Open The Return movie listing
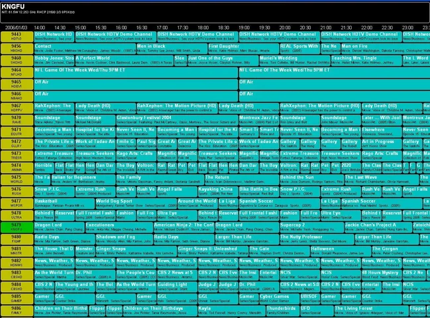This screenshot has height=318, width=430. point(242,180)
